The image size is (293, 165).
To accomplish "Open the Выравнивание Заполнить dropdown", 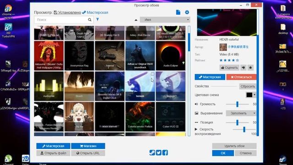I will (241, 113).
